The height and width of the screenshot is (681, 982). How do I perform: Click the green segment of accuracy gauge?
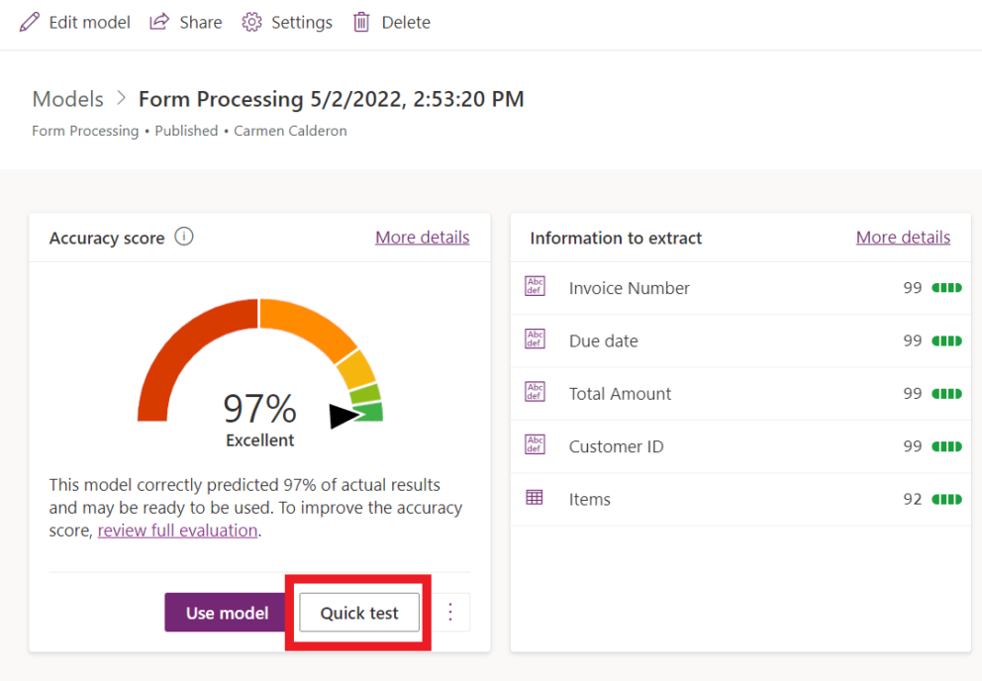point(370,412)
